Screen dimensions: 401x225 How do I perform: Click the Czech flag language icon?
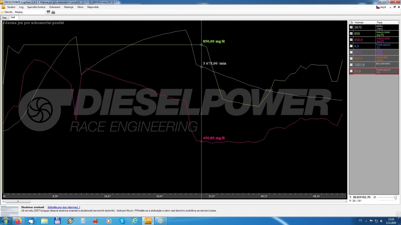pyautogui.click(x=378, y=7)
